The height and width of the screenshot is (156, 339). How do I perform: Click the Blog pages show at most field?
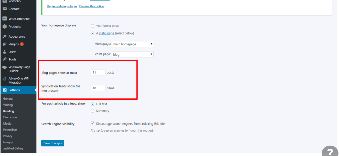click(x=98, y=73)
